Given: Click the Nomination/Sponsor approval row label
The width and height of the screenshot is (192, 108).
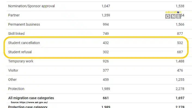Looking at the screenshot, I should pos(32,6).
